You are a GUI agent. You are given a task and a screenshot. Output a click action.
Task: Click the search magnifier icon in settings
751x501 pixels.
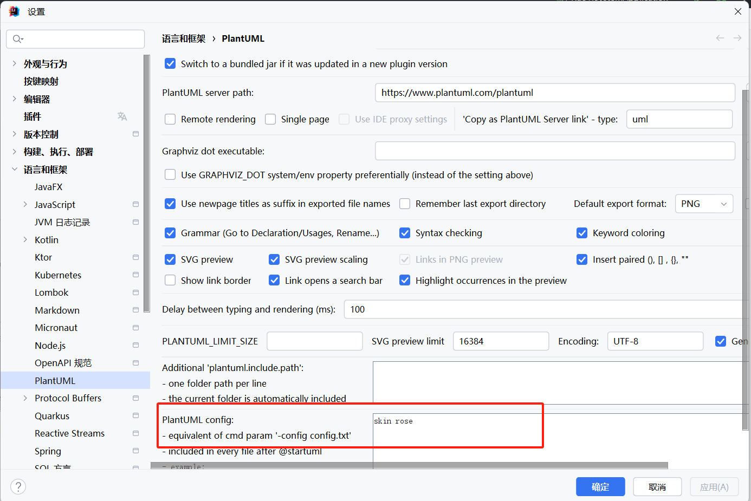[x=17, y=39]
